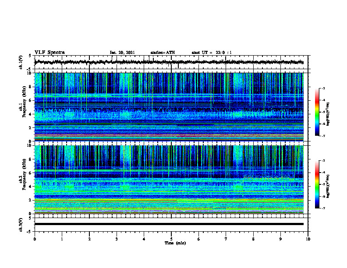Viewport: 347px width, 268px height.
Task: Click the "4" tick on the time axis
Action: click(144, 239)
